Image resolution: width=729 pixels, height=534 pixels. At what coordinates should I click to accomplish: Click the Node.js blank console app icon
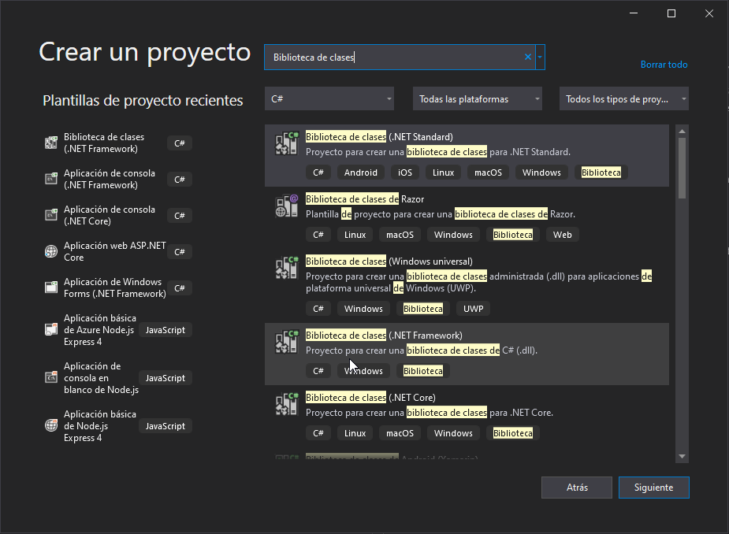[50, 377]
